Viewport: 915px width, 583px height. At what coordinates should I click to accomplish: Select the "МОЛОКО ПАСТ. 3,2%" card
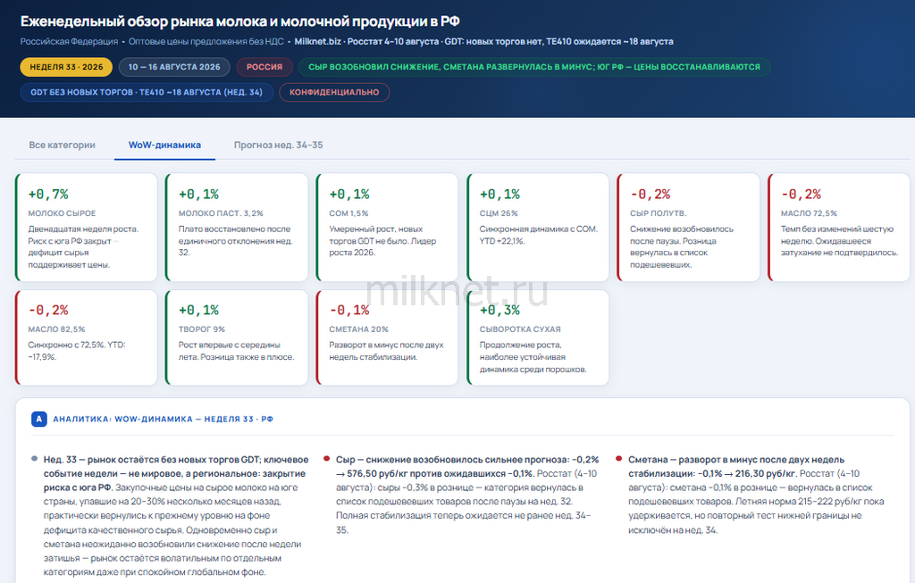237,228
